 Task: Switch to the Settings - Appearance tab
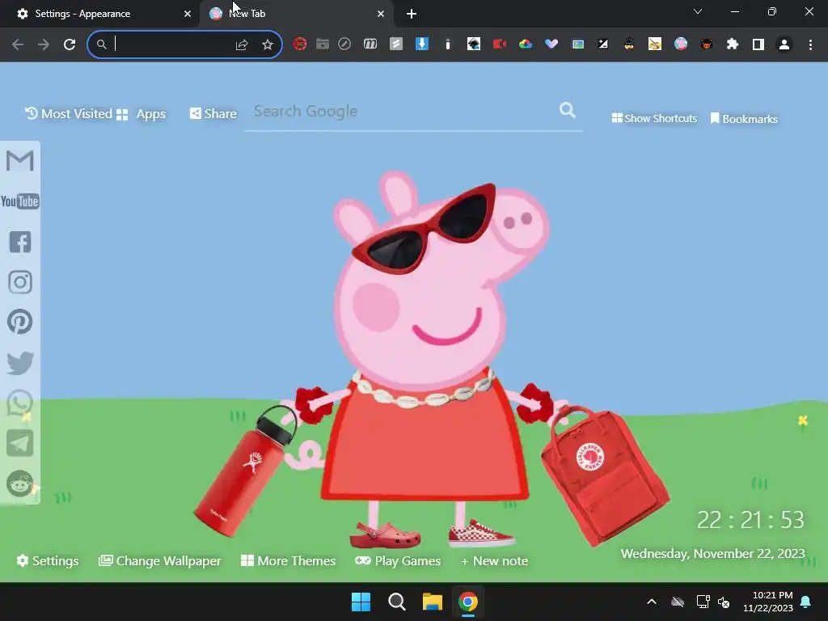pos(82,14)
